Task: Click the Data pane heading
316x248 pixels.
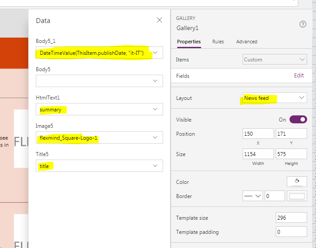Action: click(43, 21)
